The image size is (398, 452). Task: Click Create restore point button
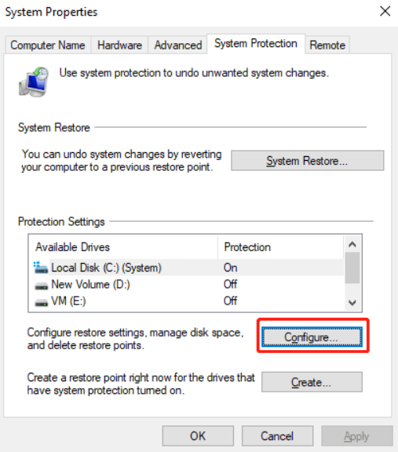click(x=312, y=382)
